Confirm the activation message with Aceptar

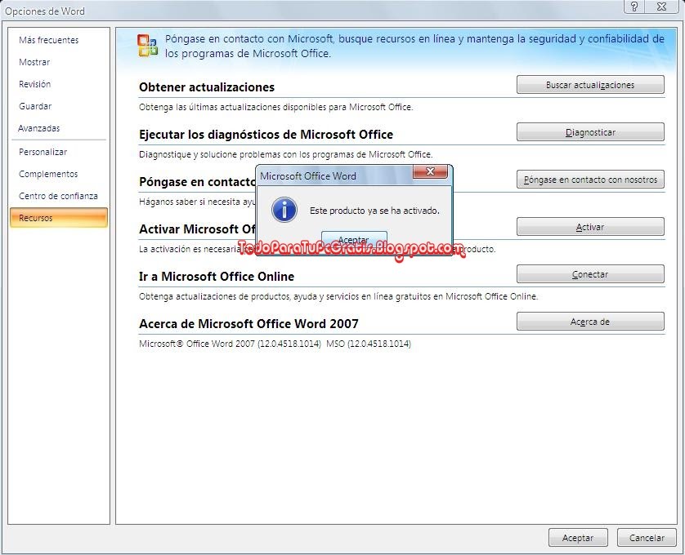(x=354, y=239)
